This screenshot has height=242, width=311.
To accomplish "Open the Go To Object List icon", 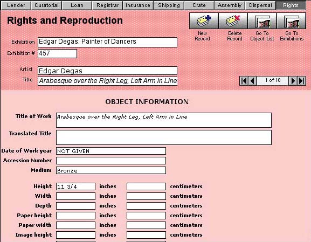I will 262,21.
